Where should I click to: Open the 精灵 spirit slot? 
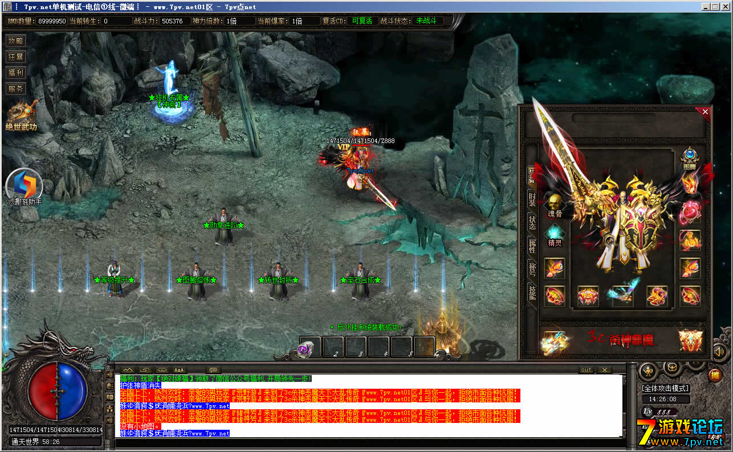pyautogui.click(x=555, y=234)
